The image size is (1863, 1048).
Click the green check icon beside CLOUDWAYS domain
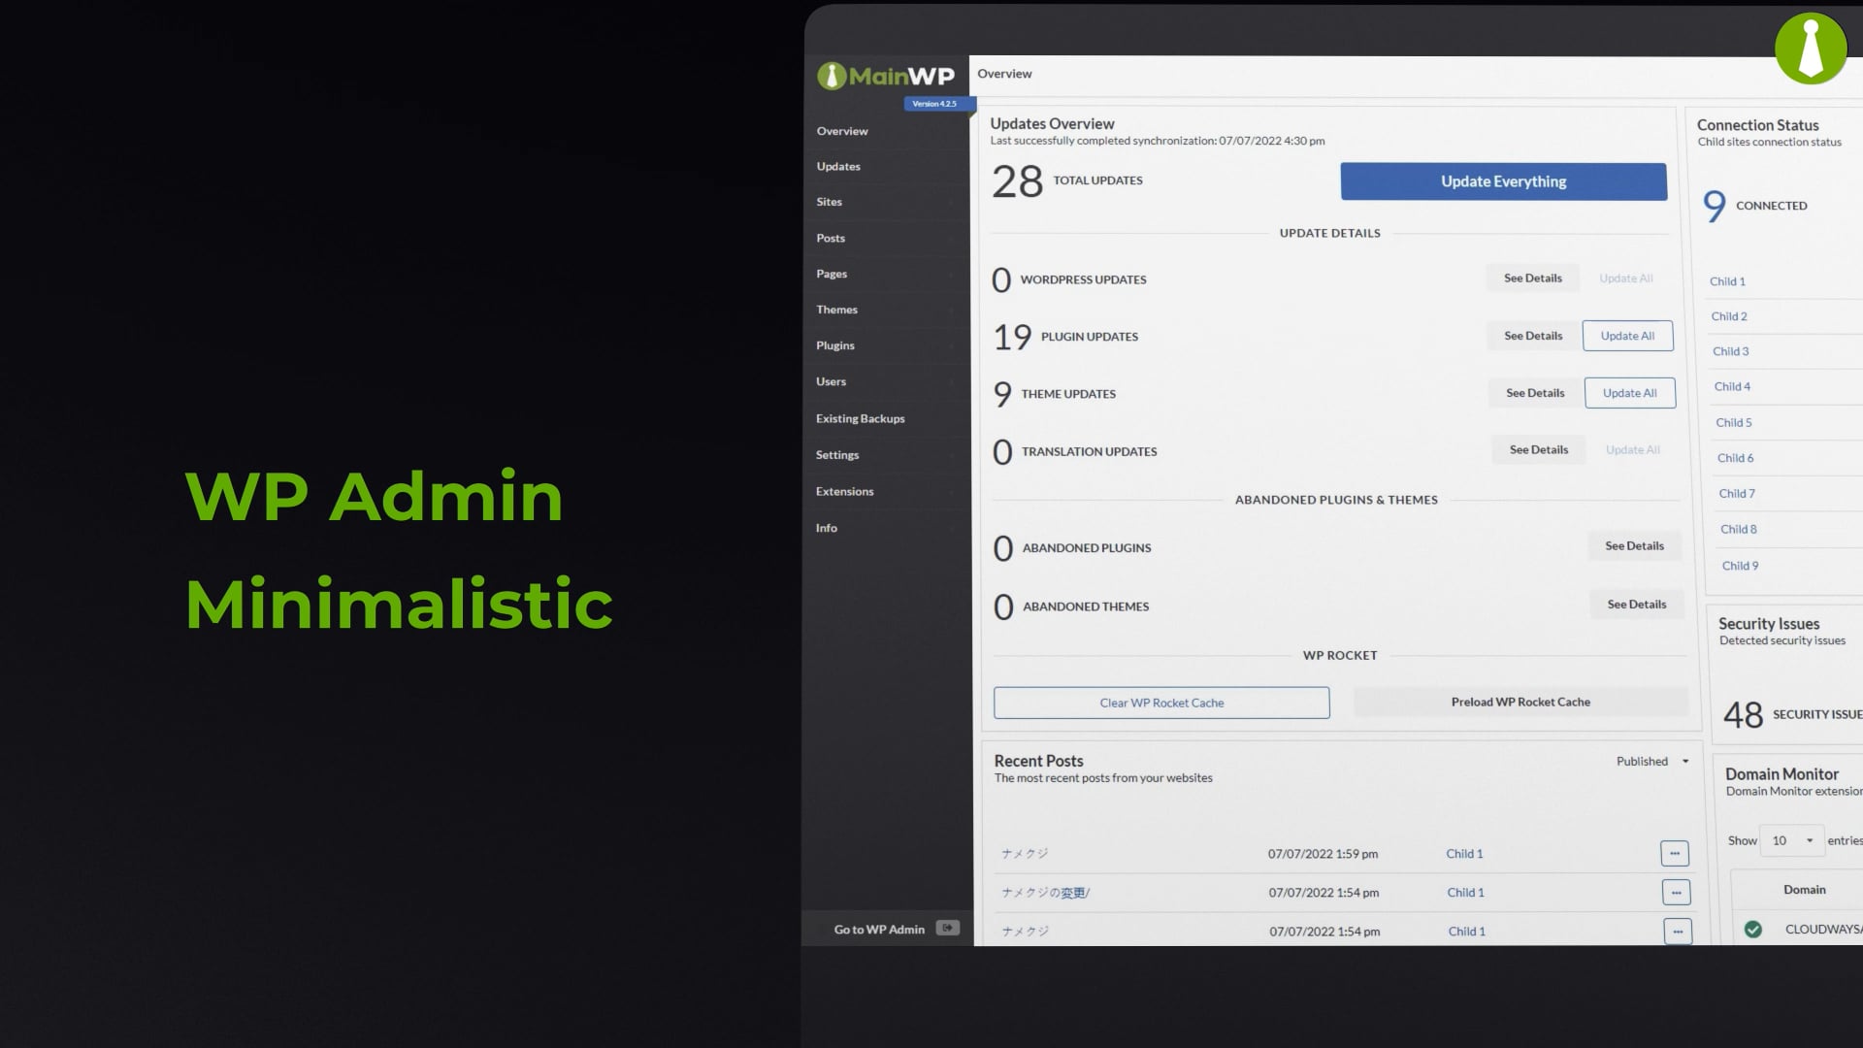pyautogui.click(x=1752, y=929)
